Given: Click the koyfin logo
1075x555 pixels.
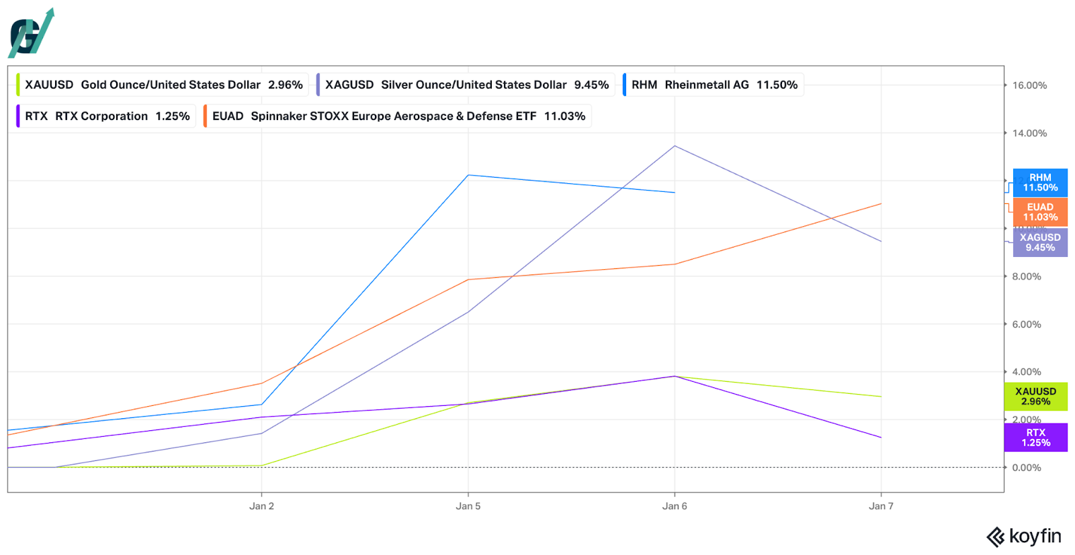Looking at the screenshot, I should (1024, 537).
